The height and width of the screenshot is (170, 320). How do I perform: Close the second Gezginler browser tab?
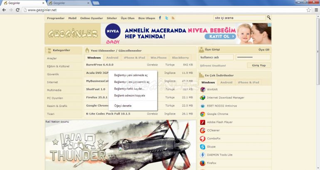(88, 3)
